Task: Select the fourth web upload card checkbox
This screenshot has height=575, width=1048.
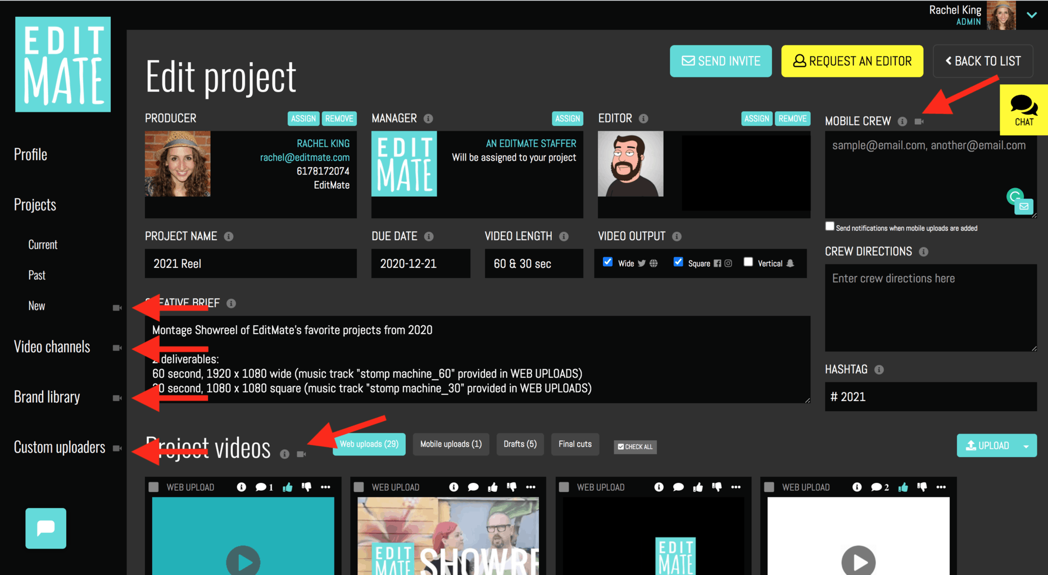Action: pos(769,487)
